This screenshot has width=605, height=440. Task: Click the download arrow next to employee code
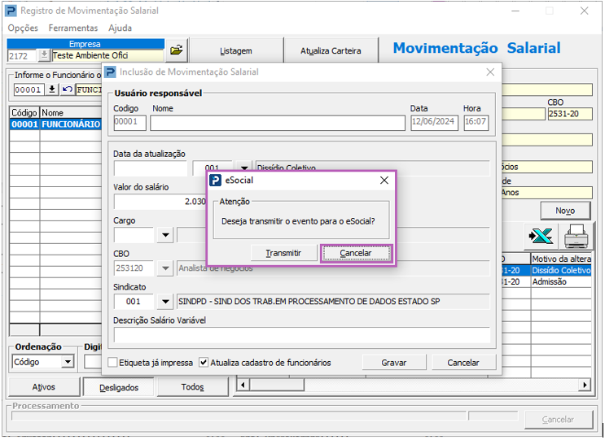click(52, 89)
